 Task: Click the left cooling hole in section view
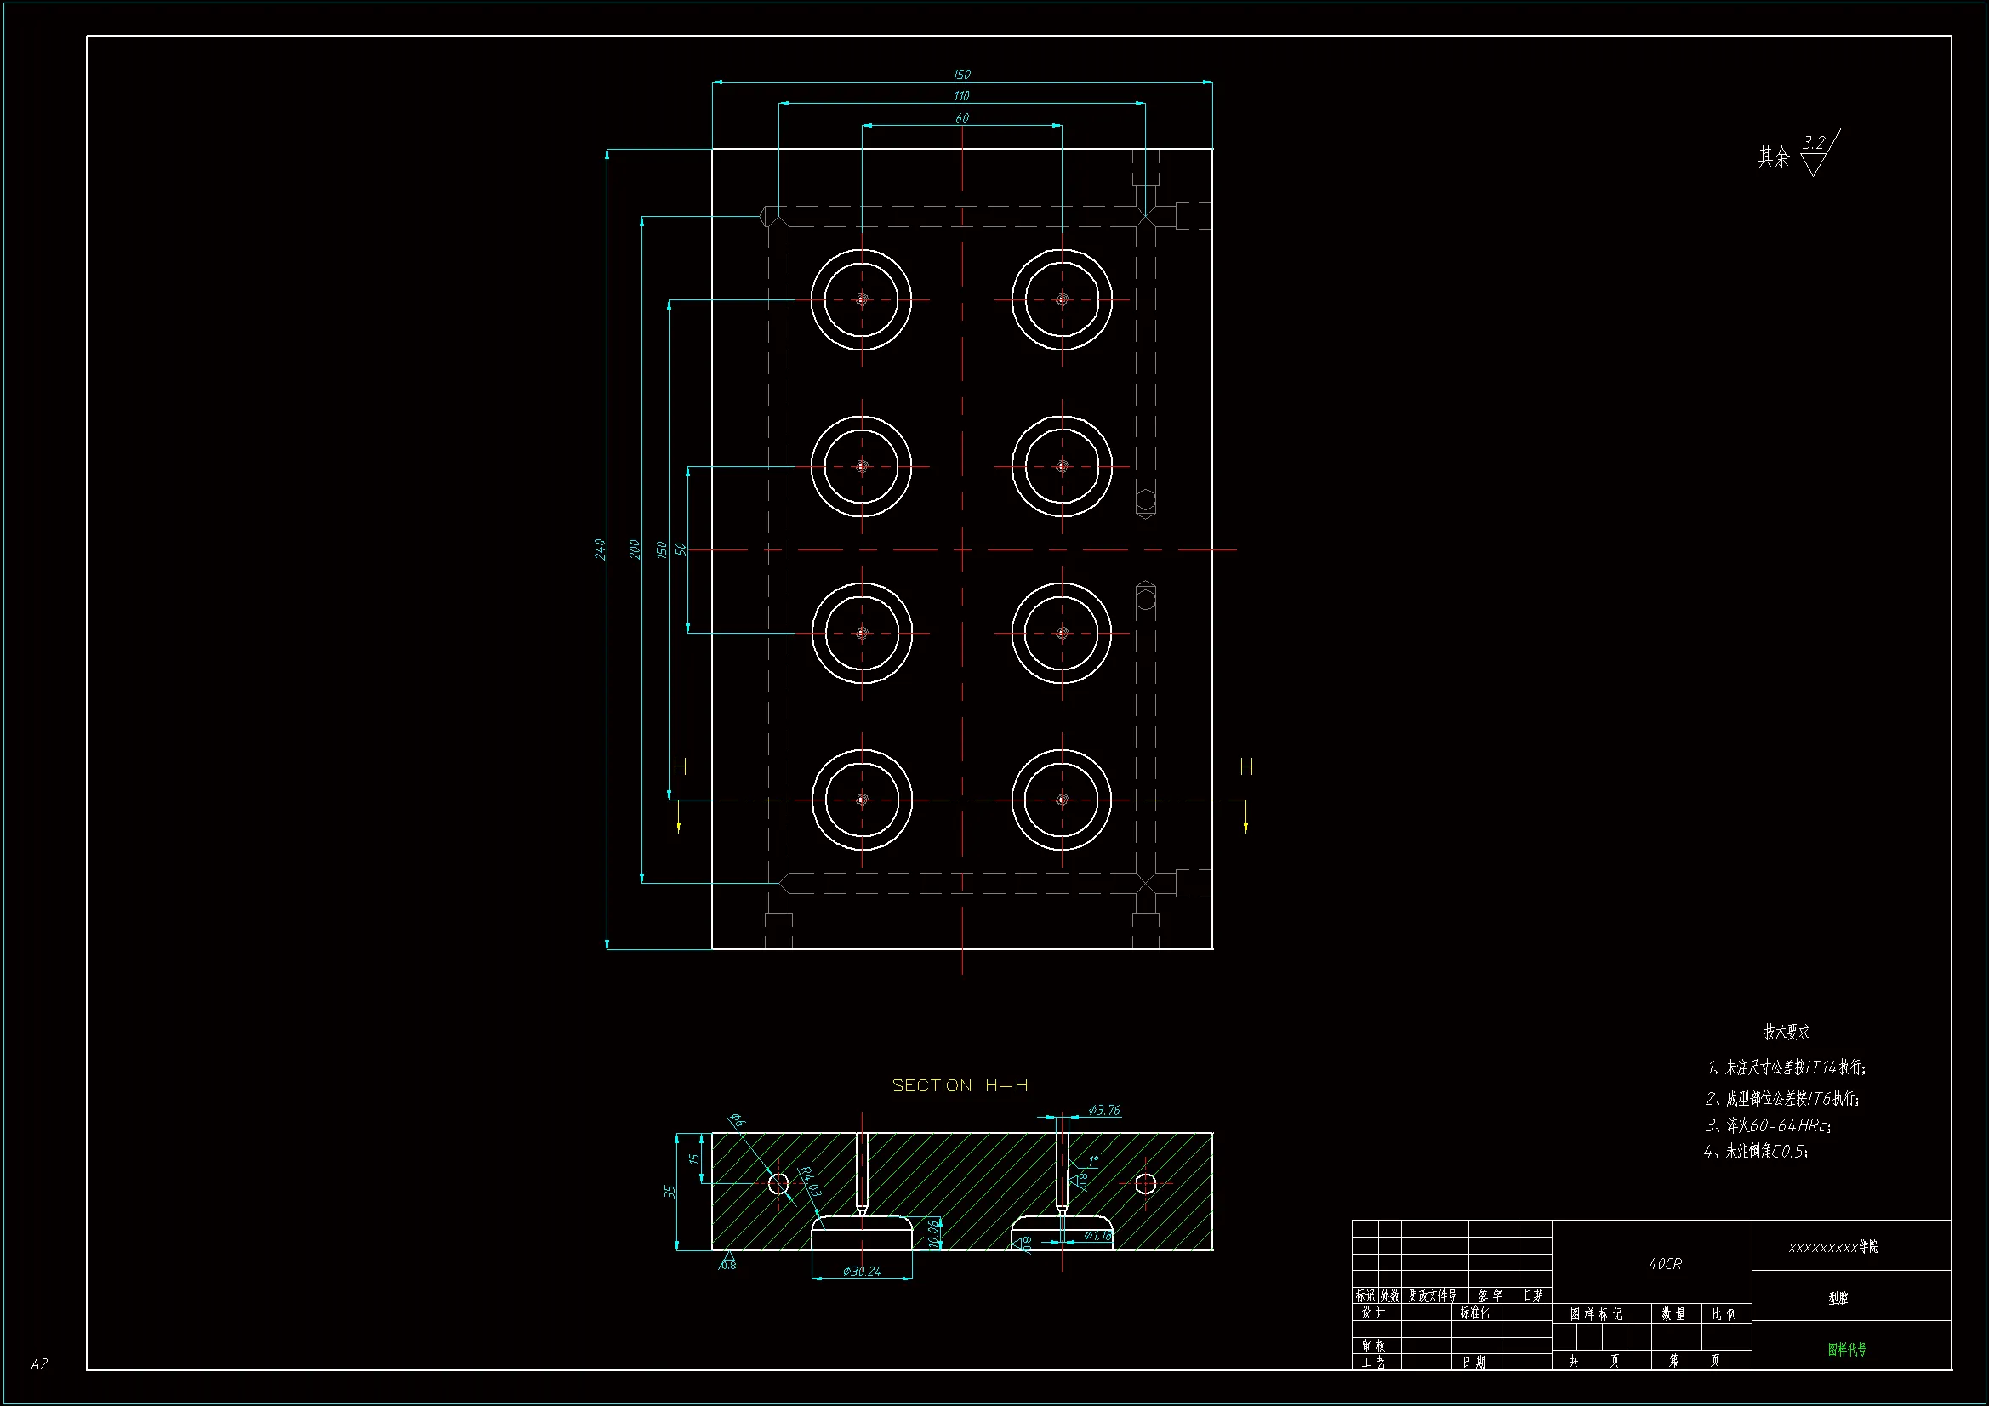[x=778, y=1183]
